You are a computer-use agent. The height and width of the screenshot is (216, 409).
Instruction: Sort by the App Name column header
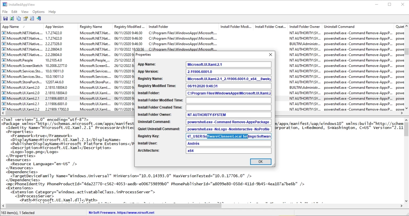click(x=22, y=27)
